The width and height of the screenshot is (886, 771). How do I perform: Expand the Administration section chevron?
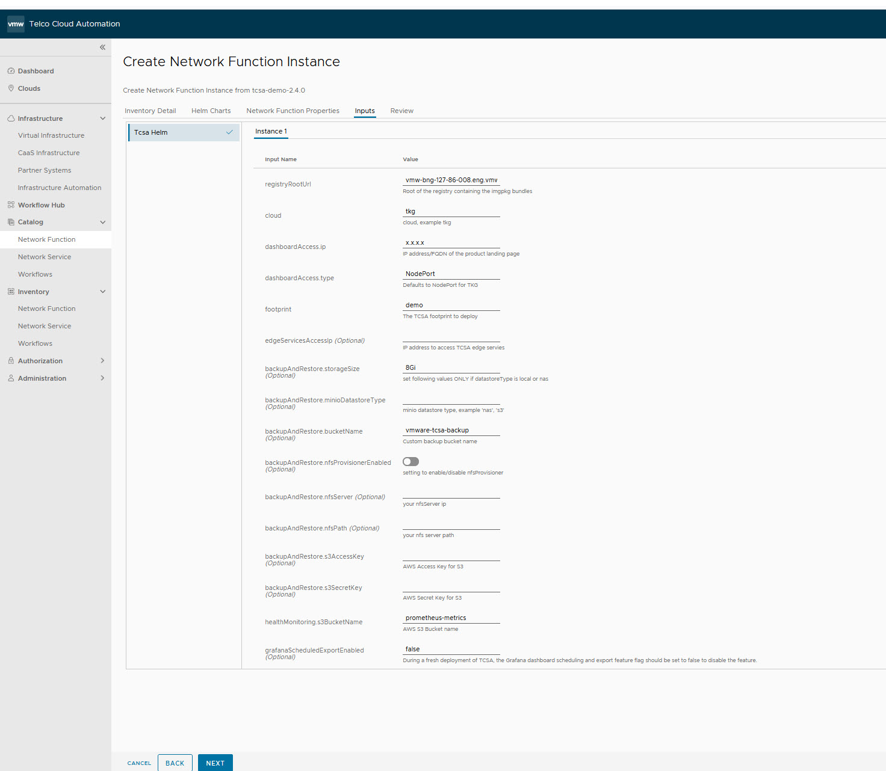pos(103,378)
